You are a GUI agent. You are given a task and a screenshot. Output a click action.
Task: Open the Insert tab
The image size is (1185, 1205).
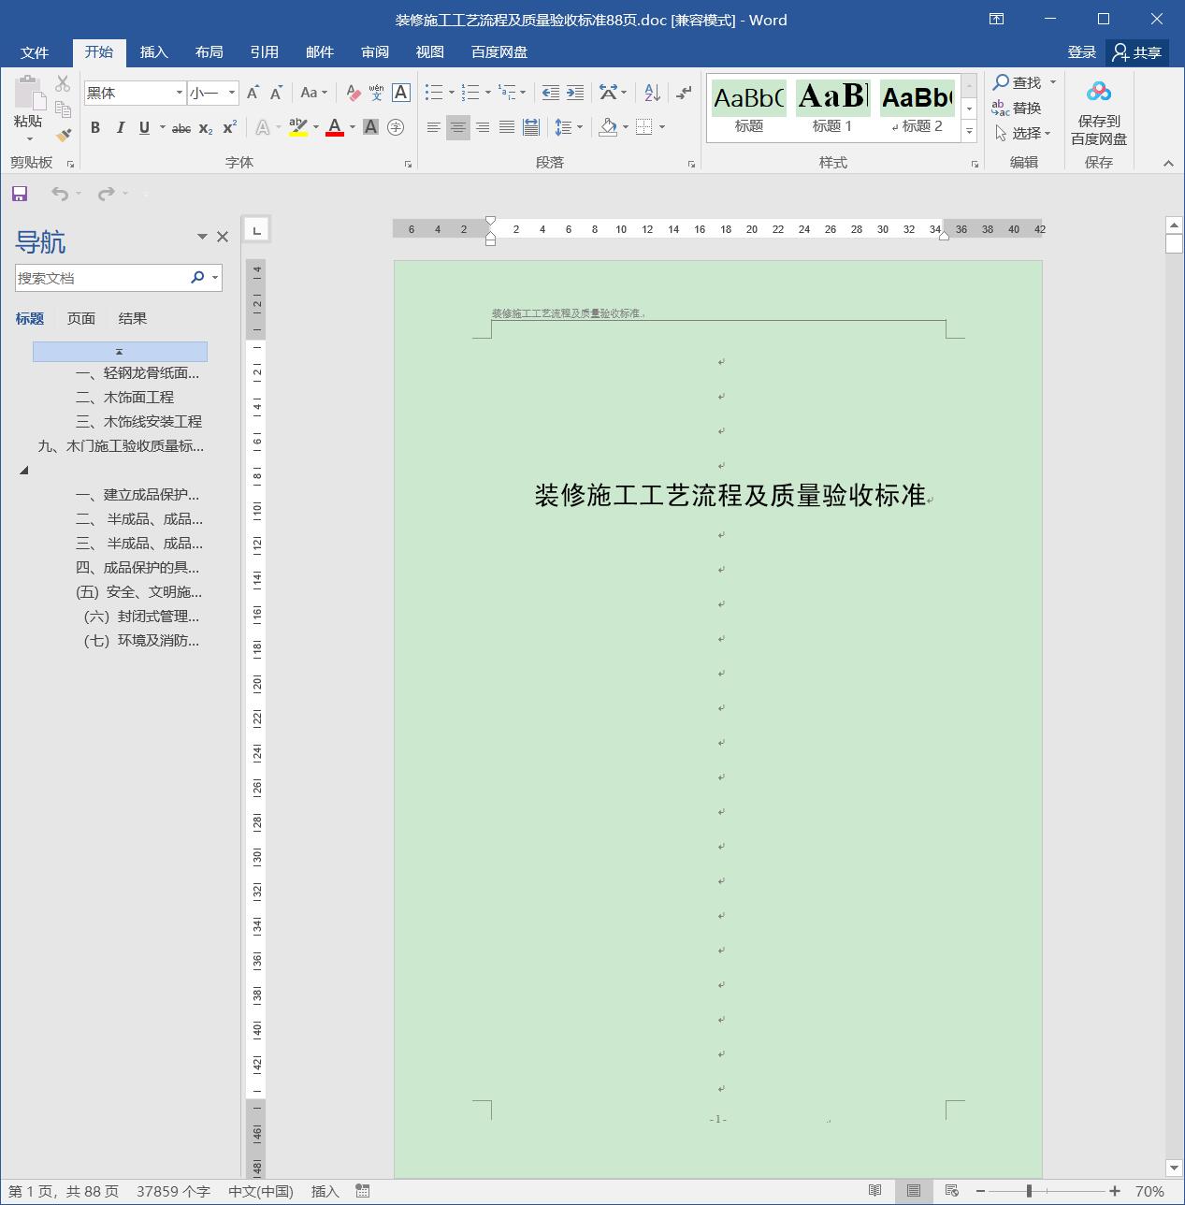pyautogui.click(x=154, y=52)
